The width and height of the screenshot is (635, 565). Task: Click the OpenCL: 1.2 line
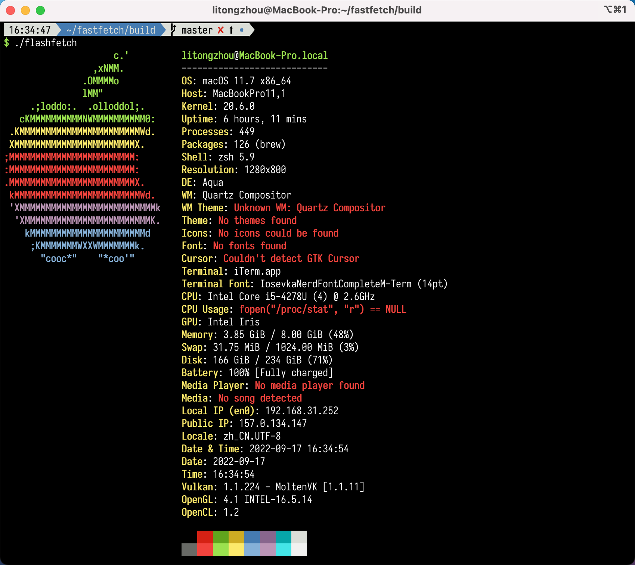(x=210, y=512)
